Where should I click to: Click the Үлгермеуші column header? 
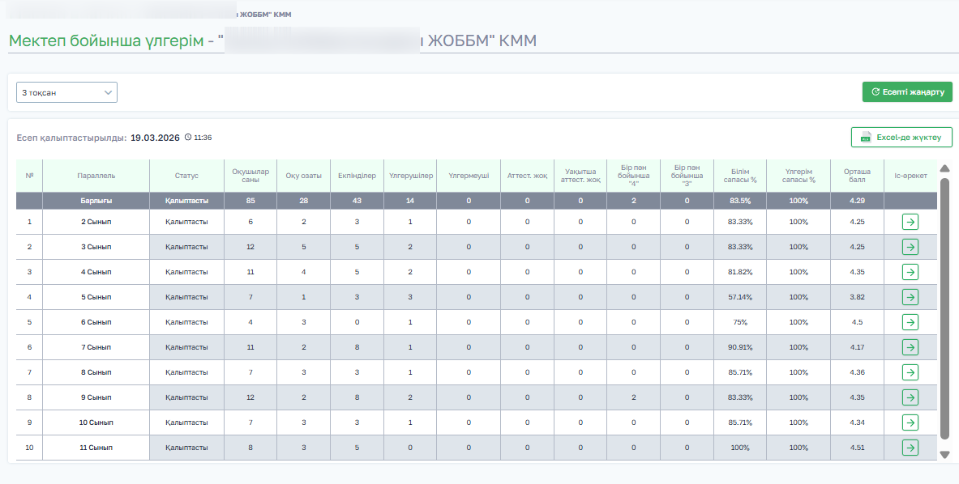click(469, 176)
